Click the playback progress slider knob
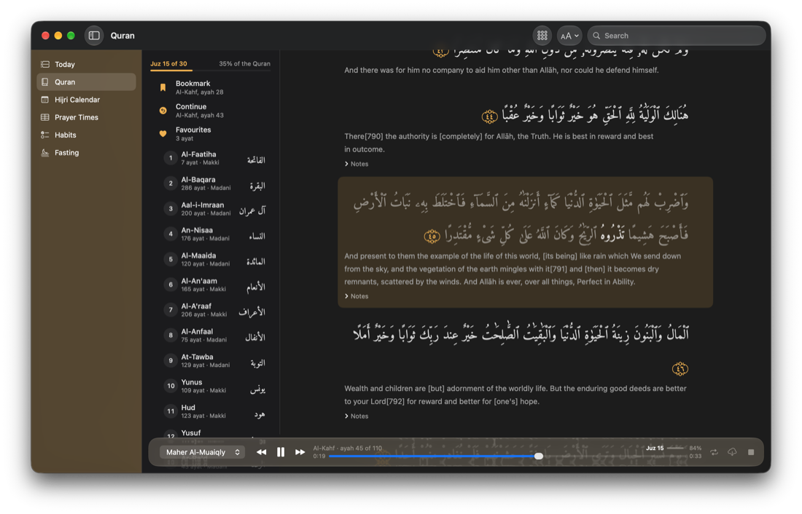Viewport: 802px width, 514px height. [539, 456]
